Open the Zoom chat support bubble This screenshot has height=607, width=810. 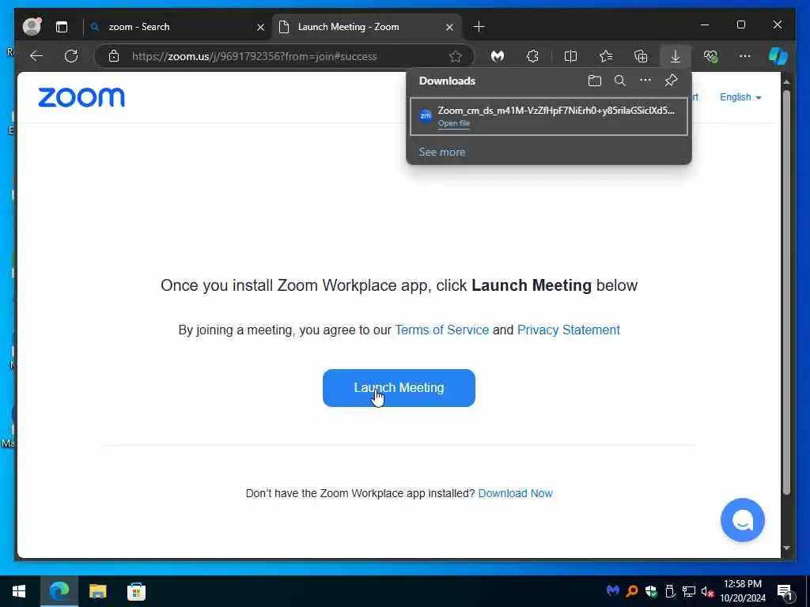click(742, 520)
